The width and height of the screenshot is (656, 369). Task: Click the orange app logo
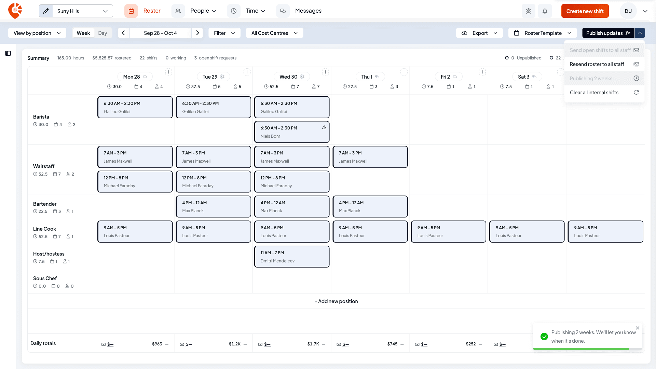[15, 11]
